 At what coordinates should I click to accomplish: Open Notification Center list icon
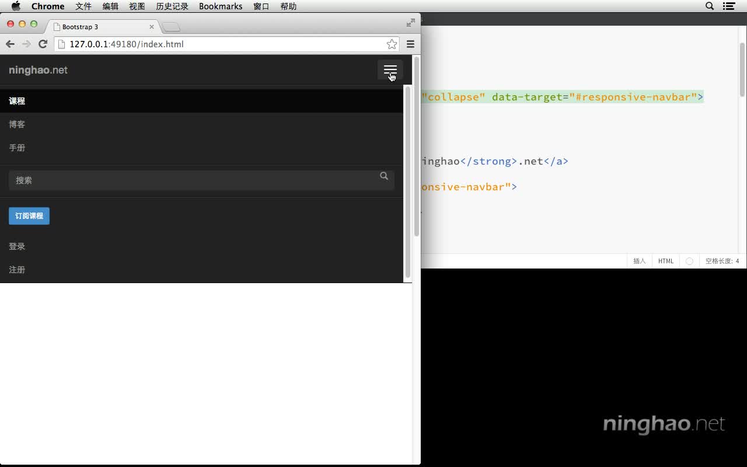(728, 6)
